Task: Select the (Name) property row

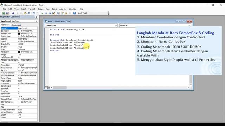Action: [19, 28]
